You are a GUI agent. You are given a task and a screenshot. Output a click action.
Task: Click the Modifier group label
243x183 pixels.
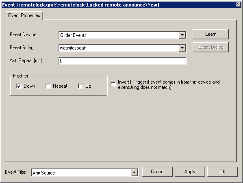click(x=21, y=76)
